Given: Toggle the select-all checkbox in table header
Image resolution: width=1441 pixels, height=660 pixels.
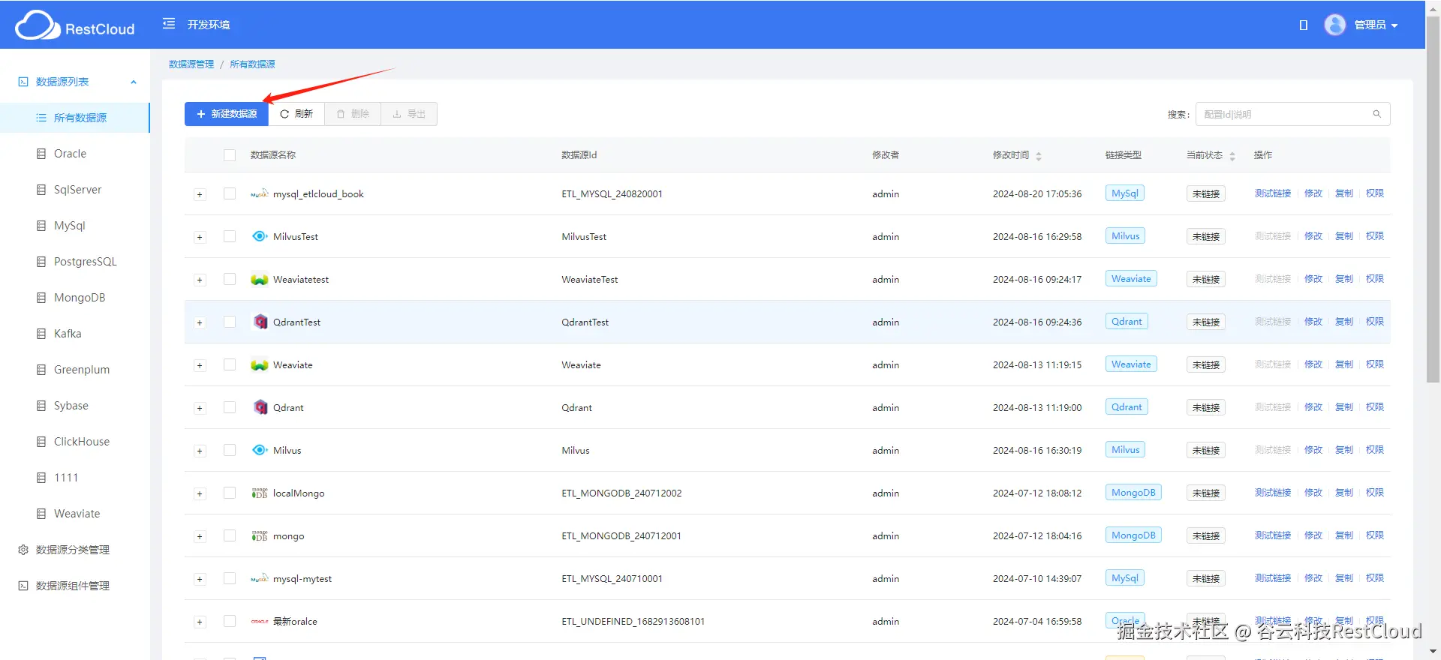Looking at the screenshot, I should coord(230,155).
